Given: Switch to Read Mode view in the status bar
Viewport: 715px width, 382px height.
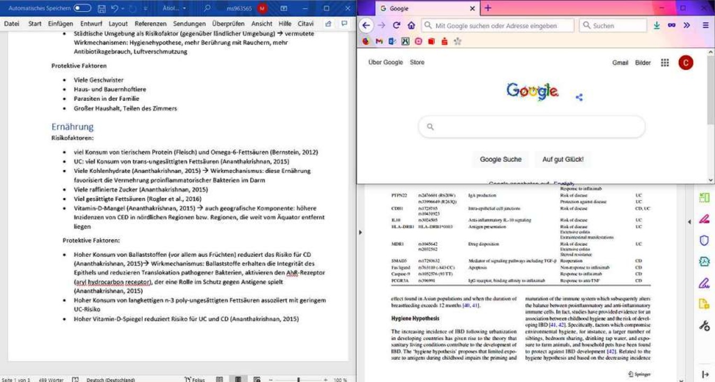Looking at the screenshot, I should [x=219, y=379].
